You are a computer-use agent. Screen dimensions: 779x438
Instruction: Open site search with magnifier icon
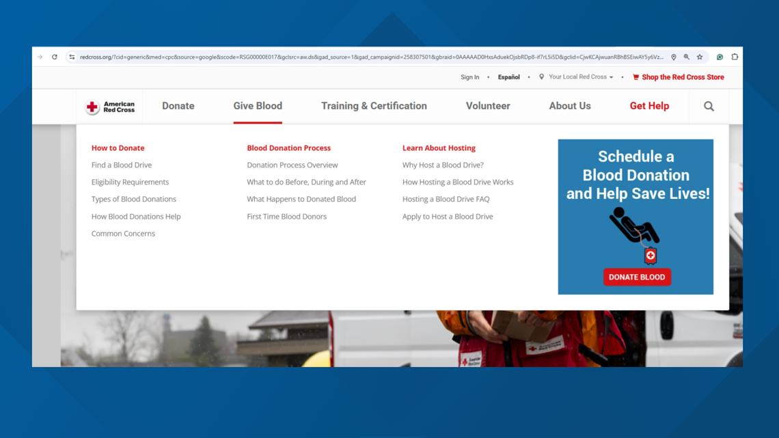[x=709, y=107]
